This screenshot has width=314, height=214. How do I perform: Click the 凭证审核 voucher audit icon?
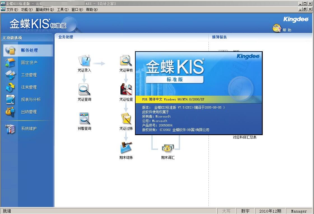(126, 61)
